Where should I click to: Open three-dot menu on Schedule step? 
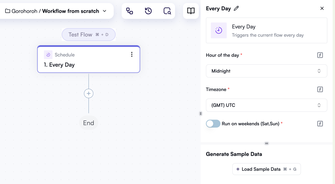tap(132, 54)
